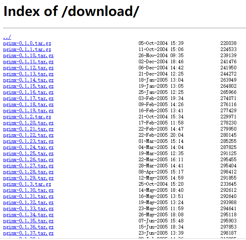Open the nginx-0.1.25.tar.gz link
Screen dimensions: 246x240
(28, 153)
